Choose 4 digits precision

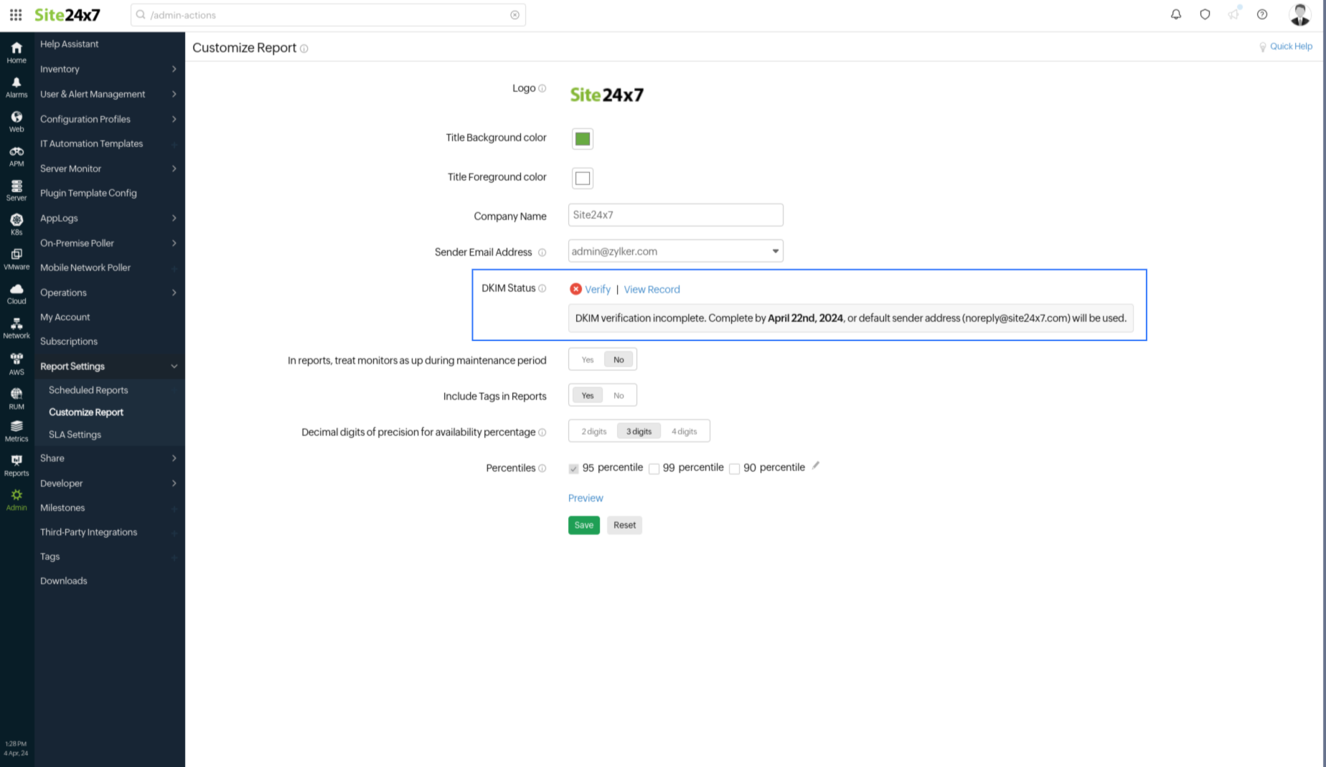684,432
